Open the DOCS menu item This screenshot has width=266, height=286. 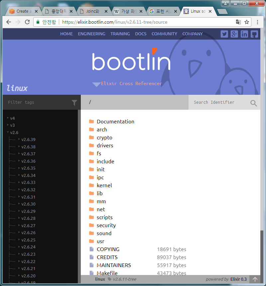pos(141,34)
